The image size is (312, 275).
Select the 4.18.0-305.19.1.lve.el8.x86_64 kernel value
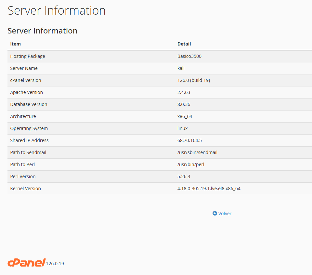(x=209, y=189)
